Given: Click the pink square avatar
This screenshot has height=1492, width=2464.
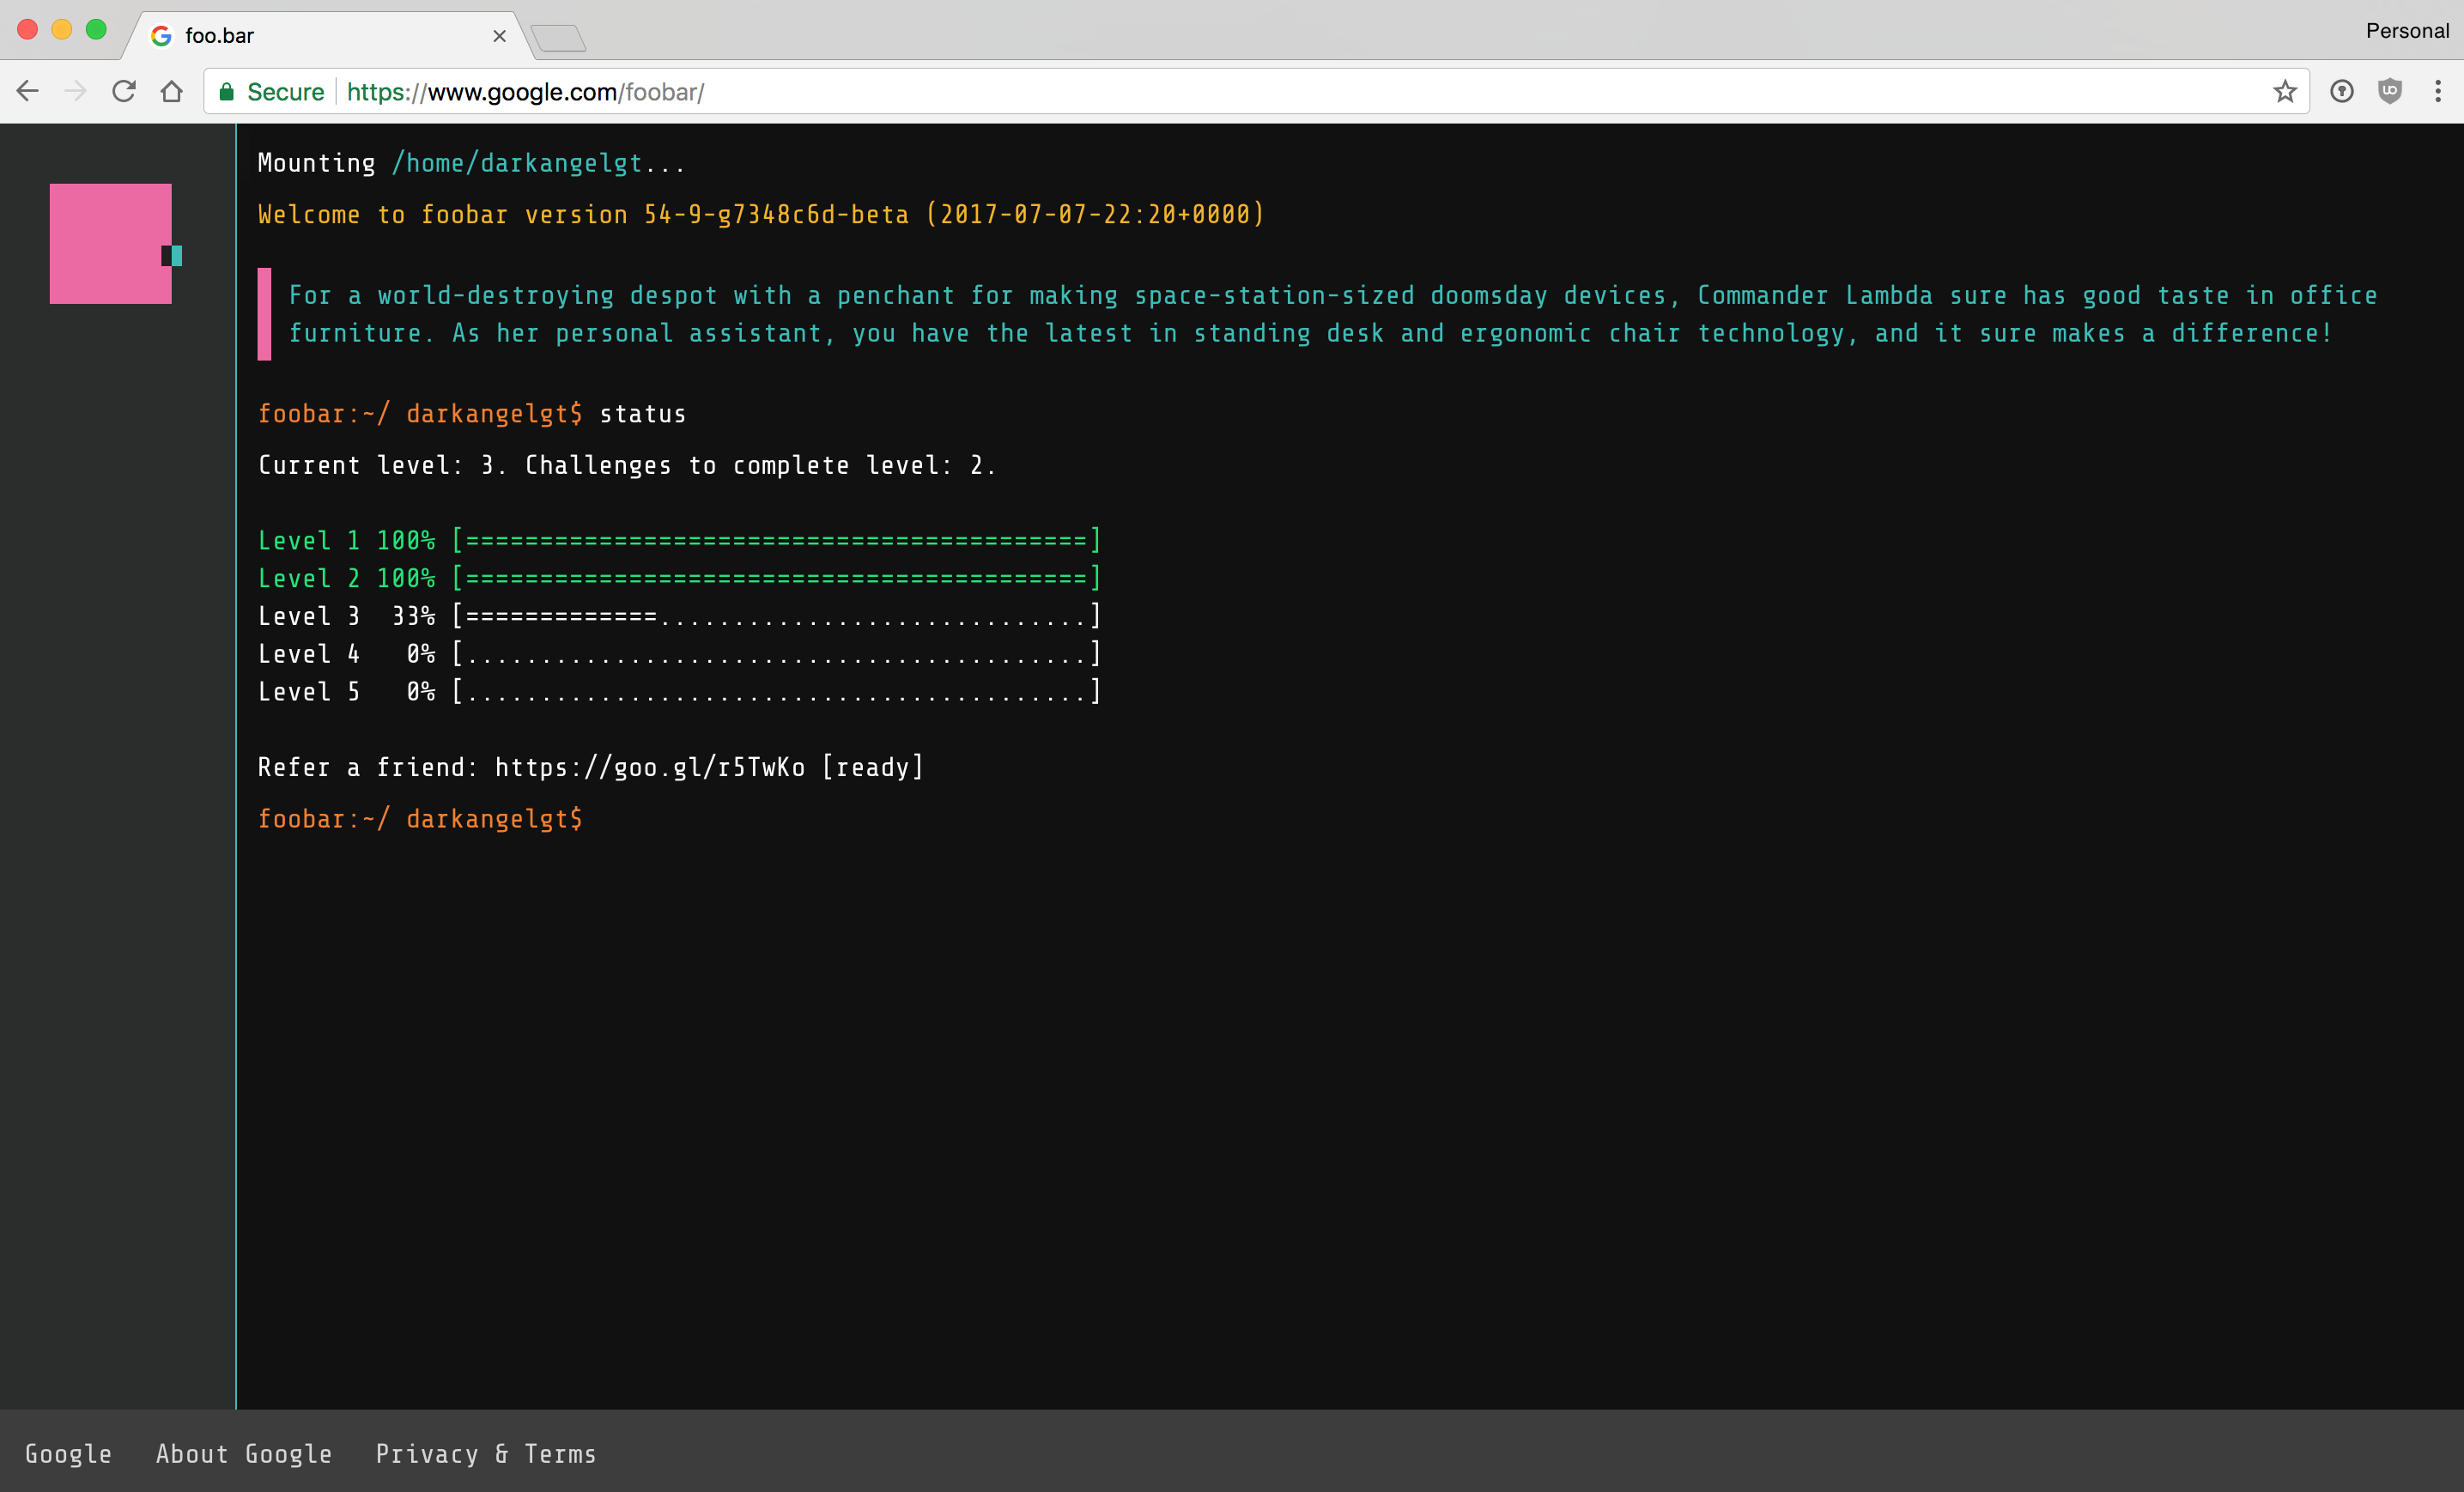Looking at the screenshot, I should pyautogui.click(x=110, y=243).
